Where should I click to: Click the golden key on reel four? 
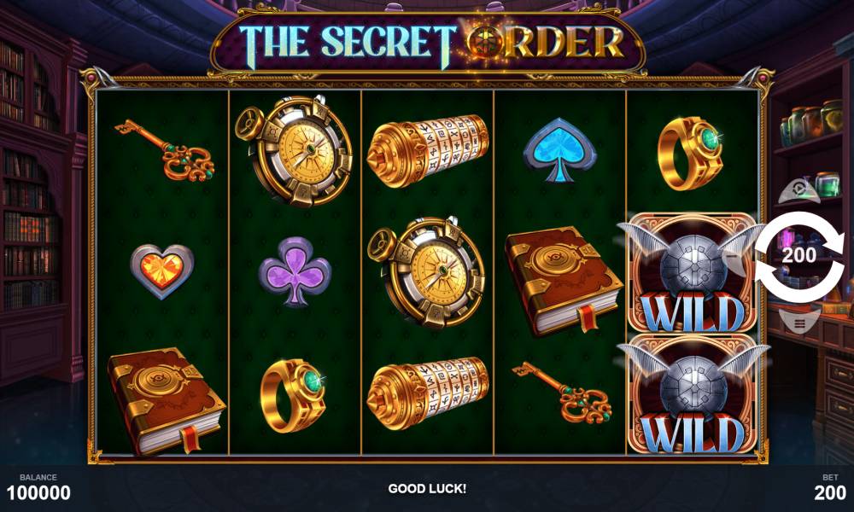tap(563, 393)
